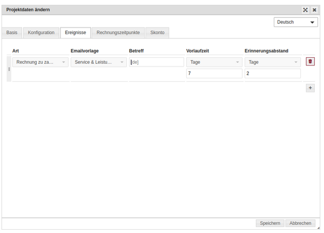Click into the Betreff text field
Screen dimensions: 324x233
coord(157,62)
